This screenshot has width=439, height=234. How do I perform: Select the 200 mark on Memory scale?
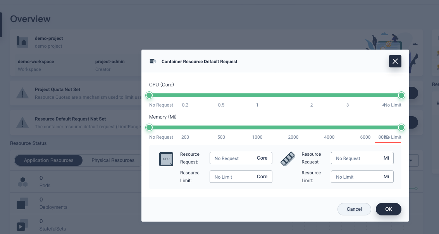click(185, 137)
